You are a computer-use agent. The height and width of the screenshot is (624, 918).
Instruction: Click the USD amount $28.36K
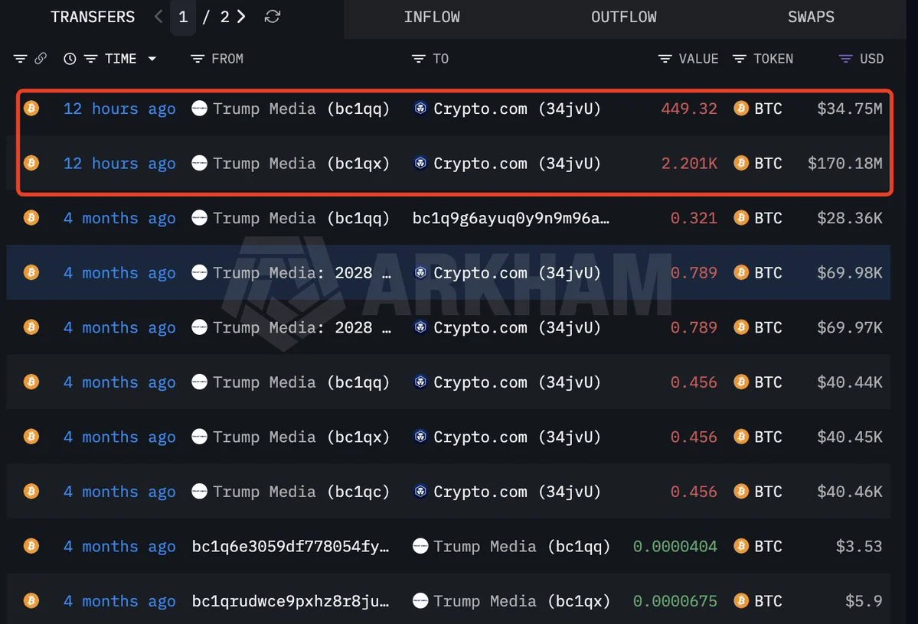(x=850, y=218)
